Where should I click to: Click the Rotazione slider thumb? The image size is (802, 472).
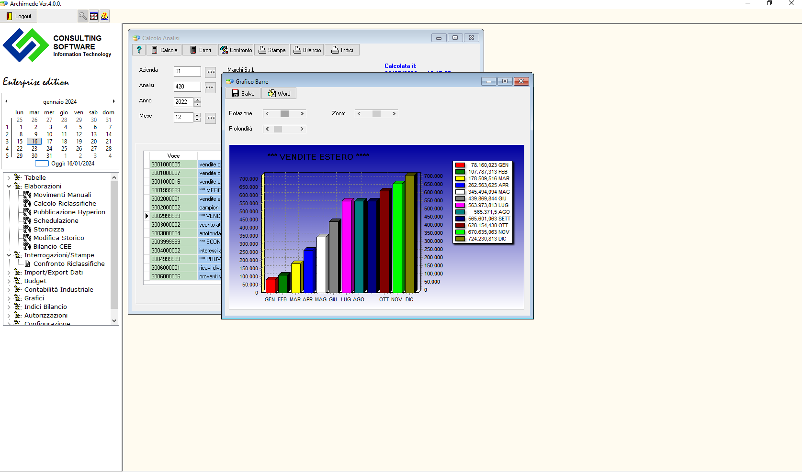284,114
